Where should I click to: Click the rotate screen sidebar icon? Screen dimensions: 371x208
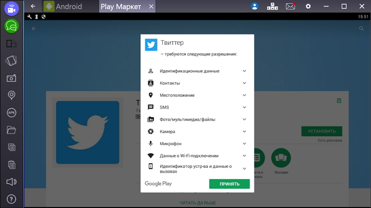click(11, 61)
